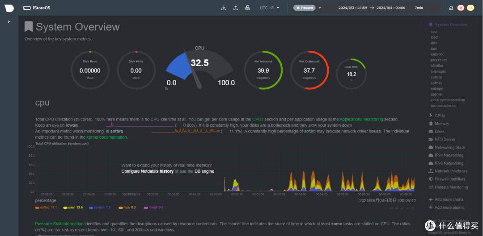Jump to interrupts subsection in right menu

(x=438, y=71)
